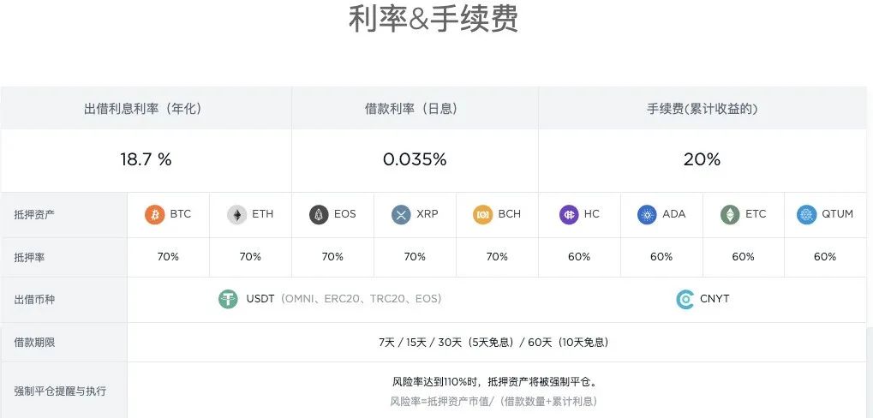The width and height of the screenshot is (873, 418).
Task: Click the green USDT Tether icon
Action: tap(228, 299)
